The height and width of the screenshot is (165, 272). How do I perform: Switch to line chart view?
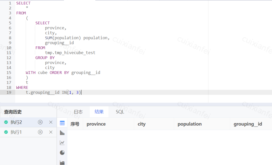(x=62, y=143)
